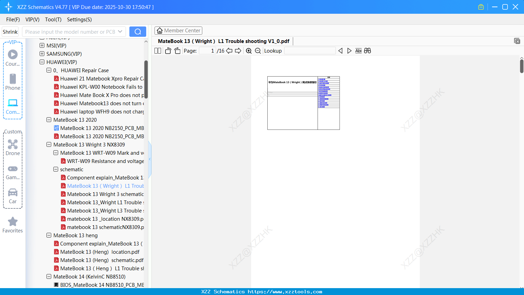
Task: Select the MateBook 13 Wright L1 Trouble shooting tab
Action: pyautogui.click(x=224, y=41)
